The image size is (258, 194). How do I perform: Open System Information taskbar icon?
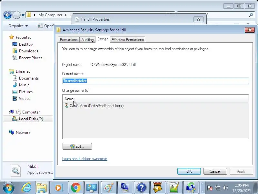click(x=125, y=188)
